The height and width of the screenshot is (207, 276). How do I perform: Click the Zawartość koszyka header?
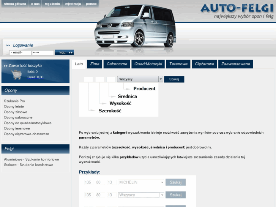25,66
